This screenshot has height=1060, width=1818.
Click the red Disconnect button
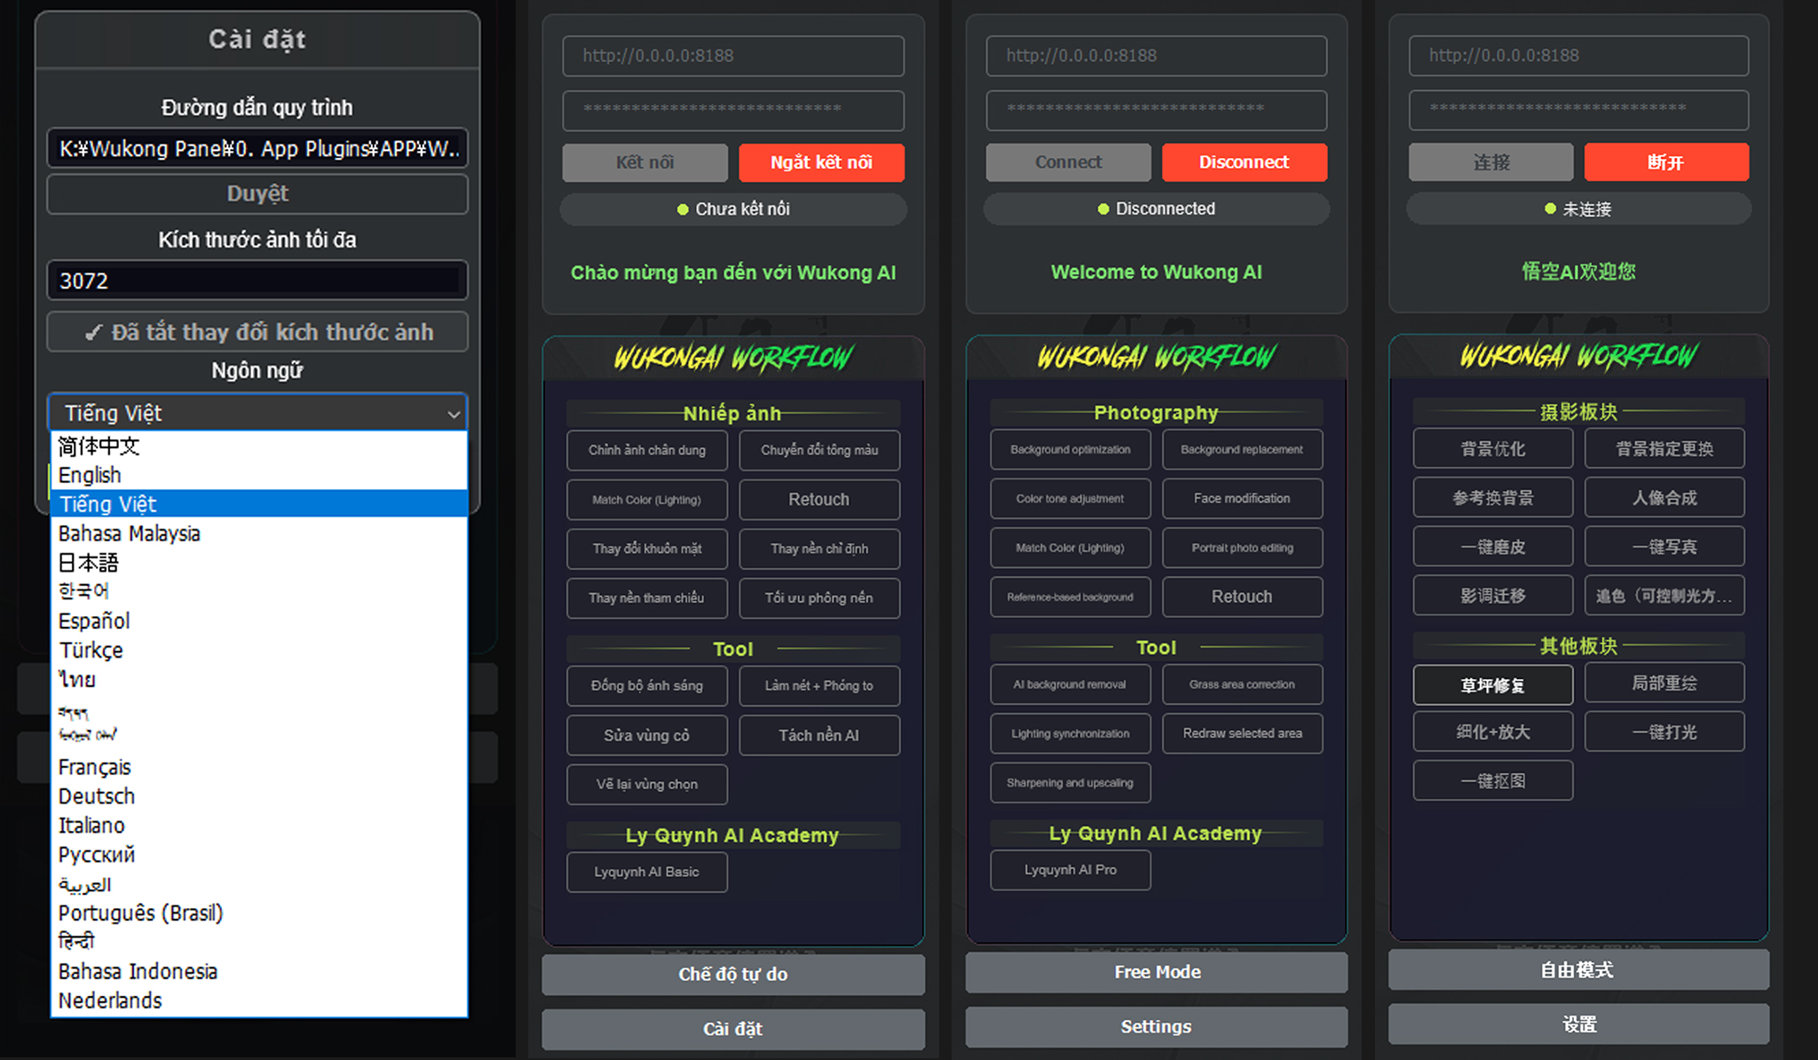(x=1244, y=162)
